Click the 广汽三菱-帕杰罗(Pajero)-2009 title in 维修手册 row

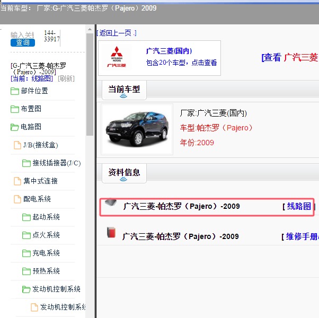(181, 236)
